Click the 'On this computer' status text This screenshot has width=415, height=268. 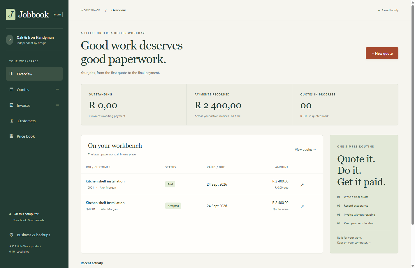26,214
